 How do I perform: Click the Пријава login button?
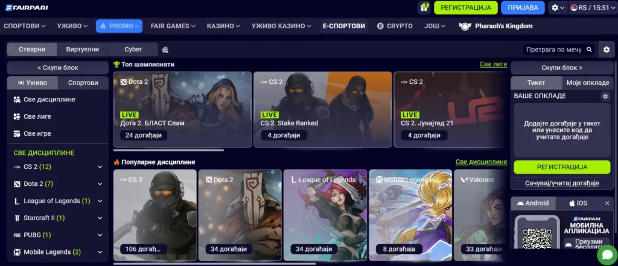click(x=523, y=7)
